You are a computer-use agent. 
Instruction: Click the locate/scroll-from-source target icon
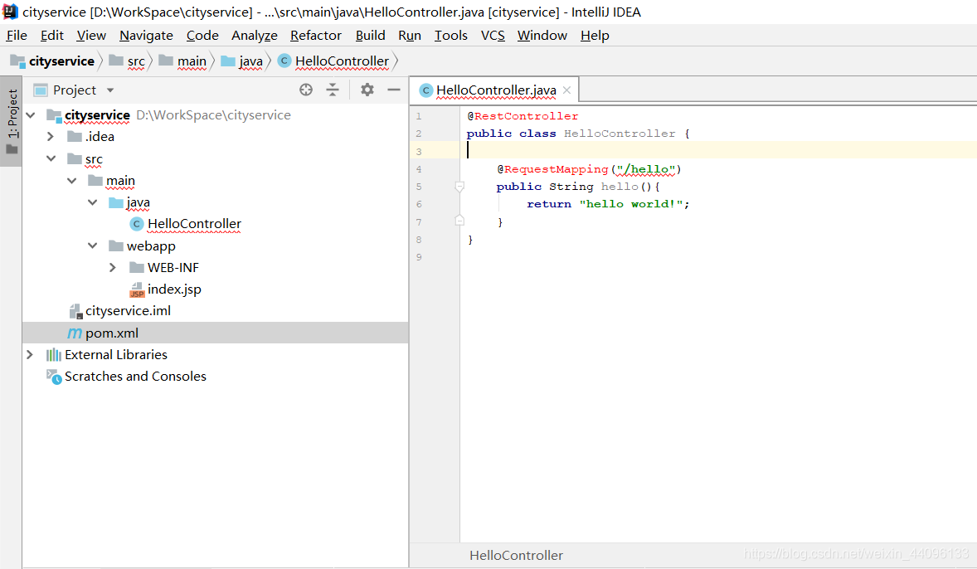(x=306, y=90)
